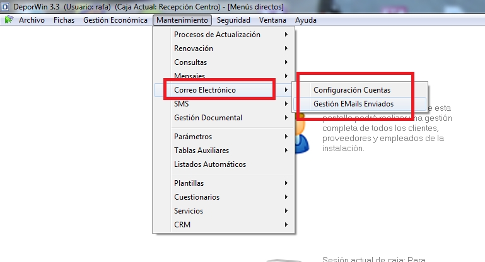485x262 pixels.
Task: Expand the Plantillas submenu arrow
Action: tap(286, 183)
